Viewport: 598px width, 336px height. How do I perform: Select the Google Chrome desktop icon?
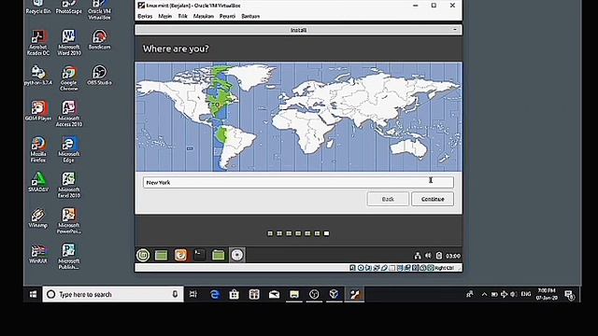click(68, 78)
